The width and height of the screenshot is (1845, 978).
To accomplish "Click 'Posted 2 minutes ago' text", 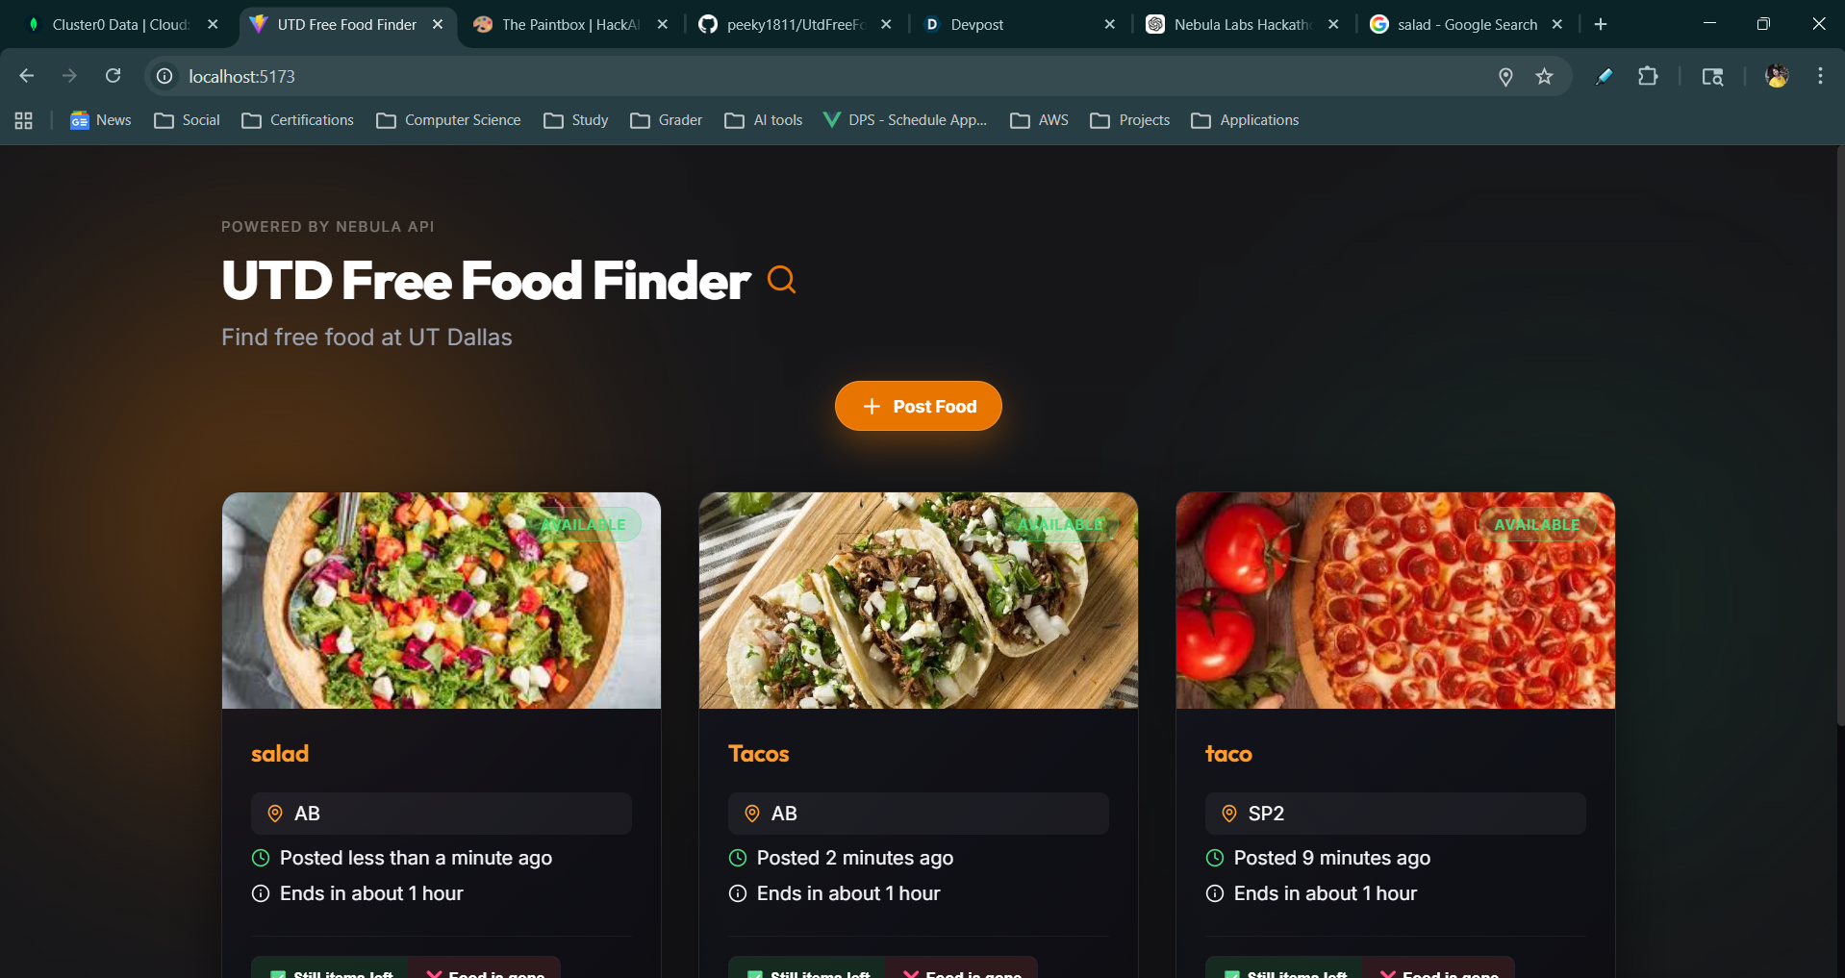I will click(855, 858).
